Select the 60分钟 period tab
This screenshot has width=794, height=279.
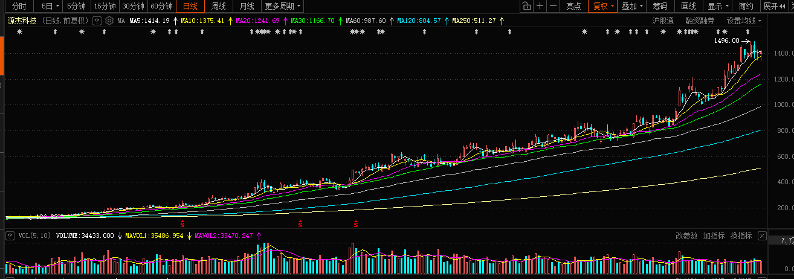pyautogui.click(x=161, y=7)
